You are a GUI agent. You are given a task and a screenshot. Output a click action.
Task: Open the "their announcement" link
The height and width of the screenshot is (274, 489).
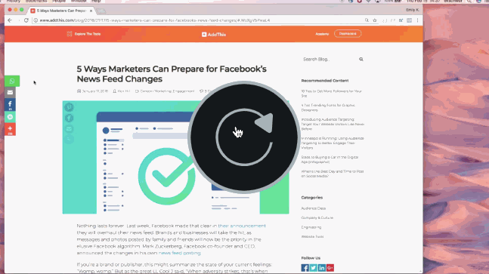242,226
